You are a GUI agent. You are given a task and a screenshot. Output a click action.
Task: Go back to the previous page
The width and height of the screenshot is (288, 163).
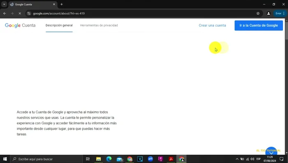coord(5,14)
